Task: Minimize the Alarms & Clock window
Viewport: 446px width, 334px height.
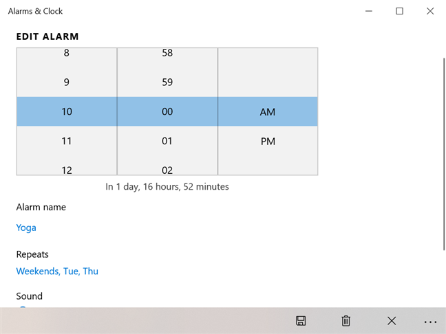Action: pos(368,11)
